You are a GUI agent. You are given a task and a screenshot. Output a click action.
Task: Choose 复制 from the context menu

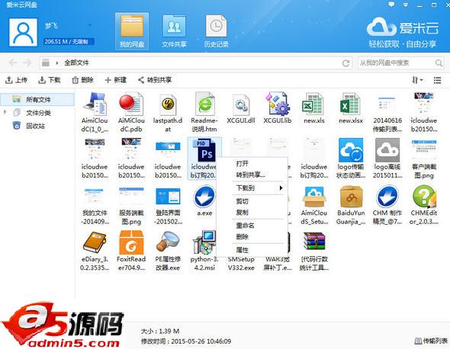242,213
